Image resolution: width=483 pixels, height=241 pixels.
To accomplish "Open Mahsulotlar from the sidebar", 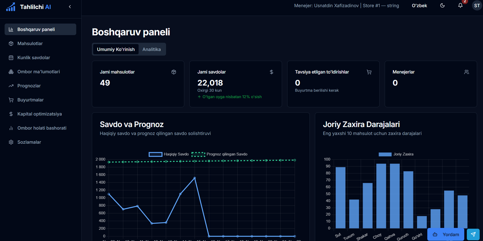I will (x=30, y=44).
